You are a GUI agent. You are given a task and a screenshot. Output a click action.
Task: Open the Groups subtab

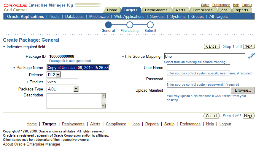(x=198, y=17)
